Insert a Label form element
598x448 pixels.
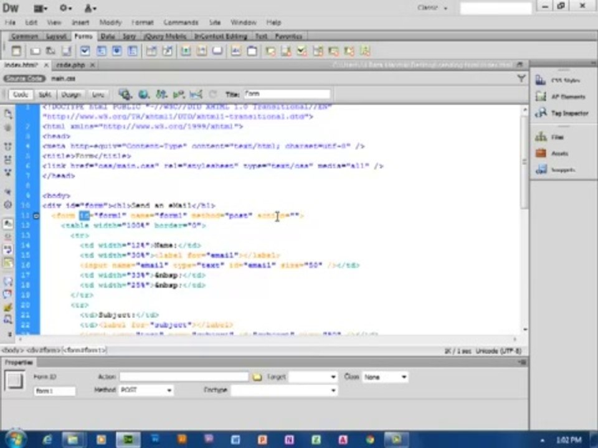(235, 50)
